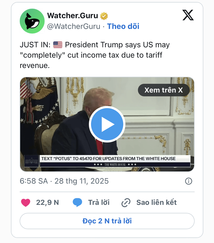
Task: Click the blue reply bubble icon
Action: (x=77, y=202)
